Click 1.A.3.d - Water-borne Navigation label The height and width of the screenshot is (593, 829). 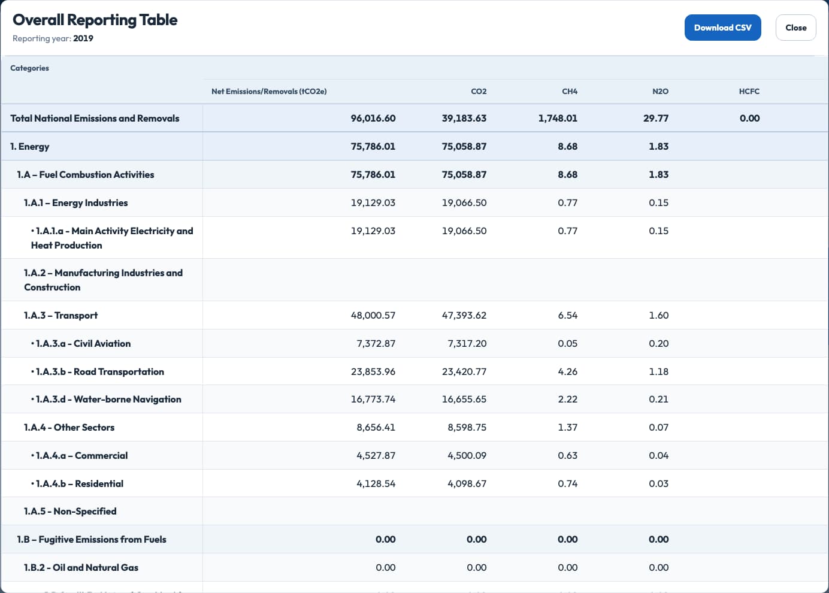click(106, 399)
